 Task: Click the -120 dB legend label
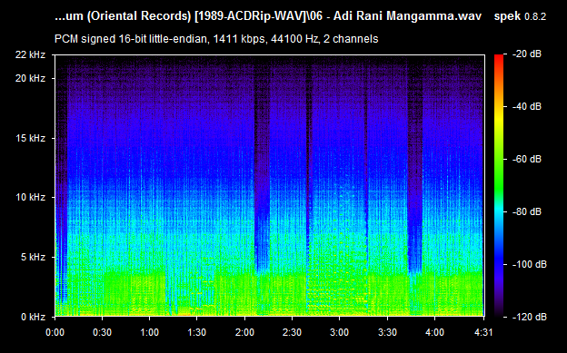coord(530,317)
